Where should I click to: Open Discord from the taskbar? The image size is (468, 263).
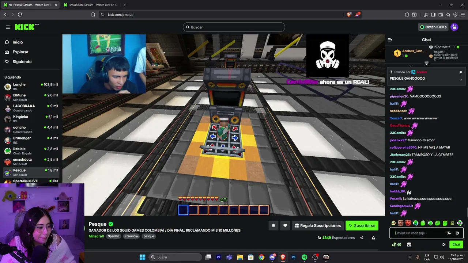click(272, 257)
